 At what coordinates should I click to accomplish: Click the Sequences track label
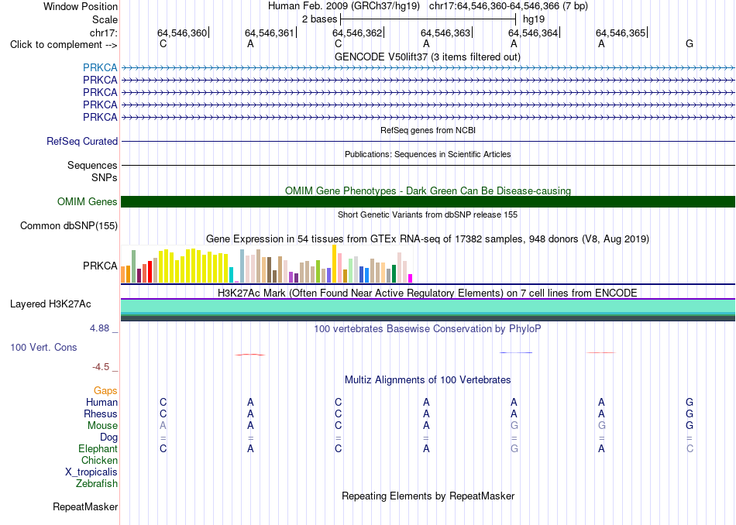tap(92, 165)
